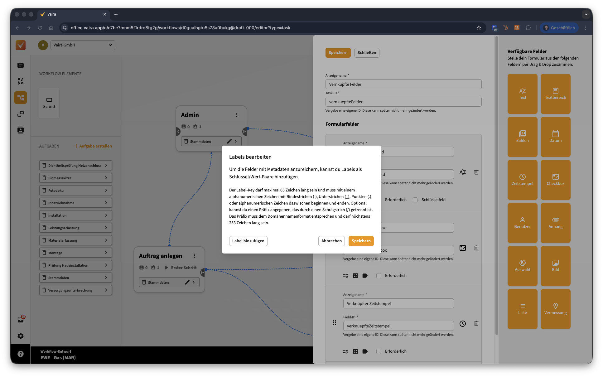
Task: Check Erforderlich above the Verknüpfter Zeitstempel section
Action: [x=379, y=276]
